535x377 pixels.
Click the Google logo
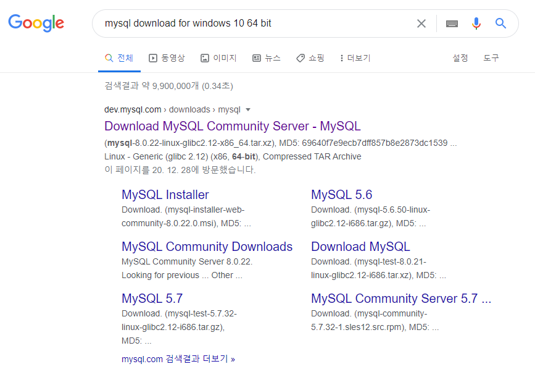pyautogui.click(x=36, y=23)
